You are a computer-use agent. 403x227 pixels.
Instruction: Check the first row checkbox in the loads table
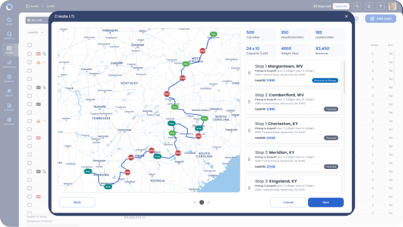click(30, 54)
